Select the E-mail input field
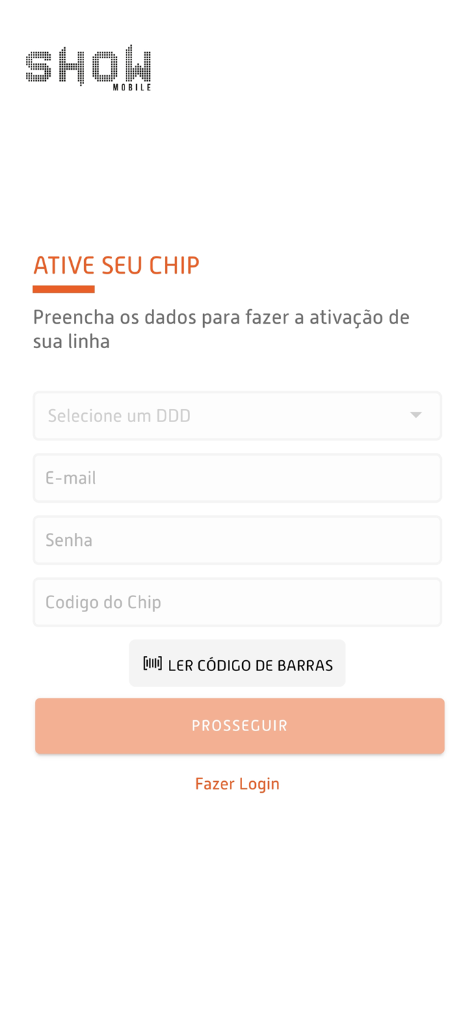This screenshot has height=1026, width=474. [x=237, y=477]
